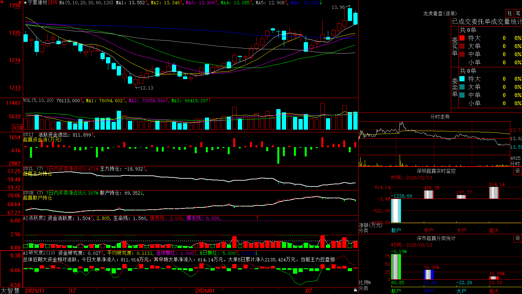This screenshot has width=522, height=294.
Task: Click the 强势线: 3.000 label
Action: pyautogui.click(x=166, y=218)
